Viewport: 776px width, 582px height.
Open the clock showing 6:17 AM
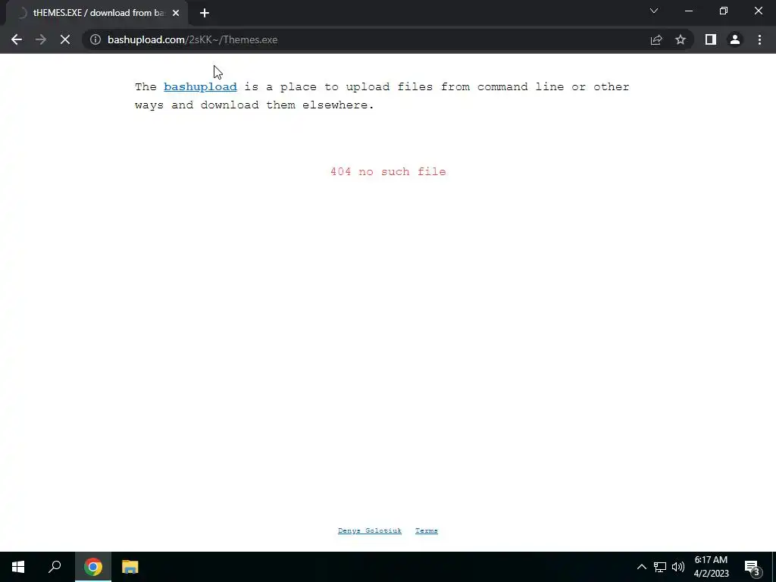pyautogui.click(x=711, y=567)
